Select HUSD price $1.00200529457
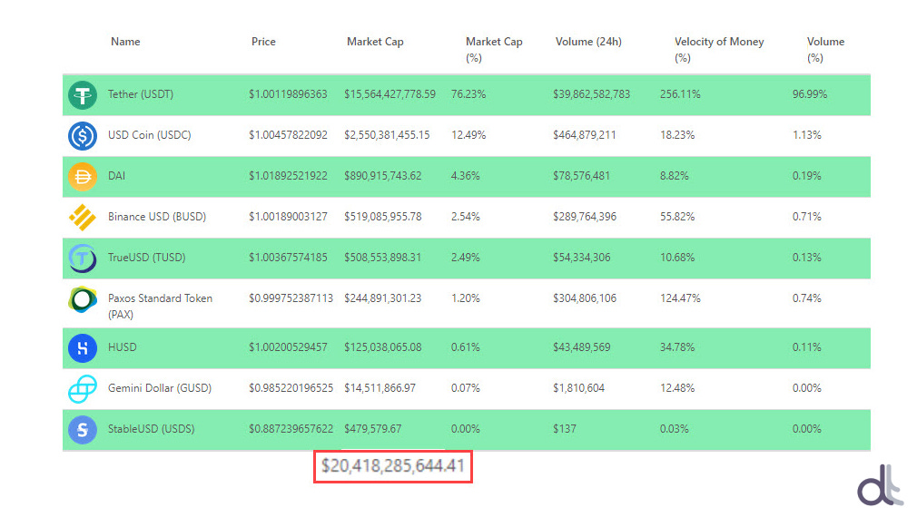Screen dimensions: 917x517 pos(288,347)
